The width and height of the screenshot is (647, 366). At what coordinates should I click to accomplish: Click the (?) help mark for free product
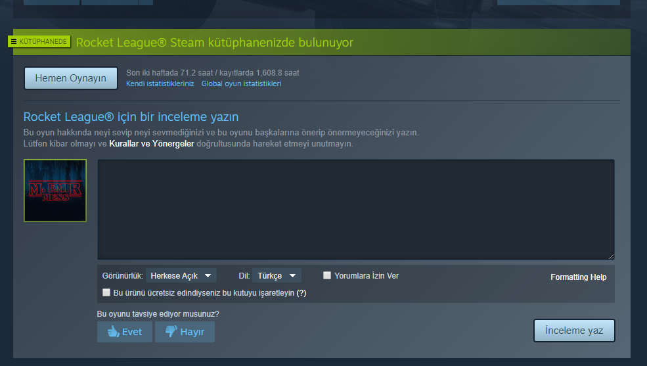(301, 293)
